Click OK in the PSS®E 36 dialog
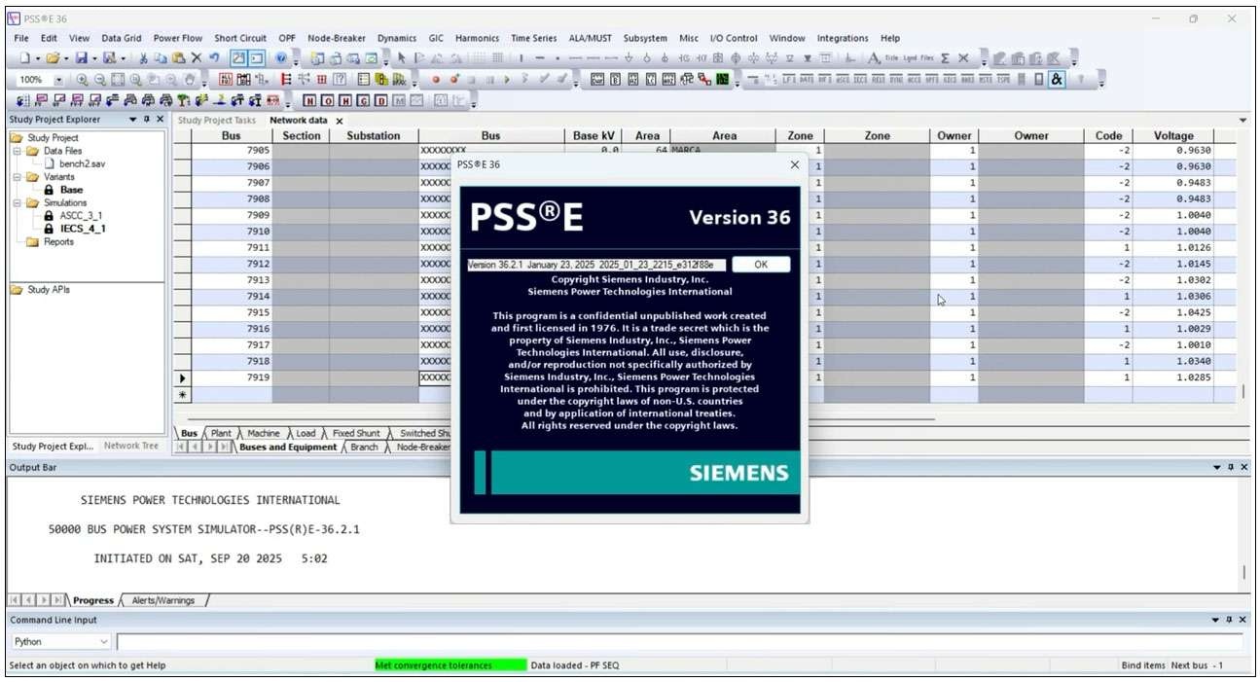 pyautogui.click(x=761, y=265)
